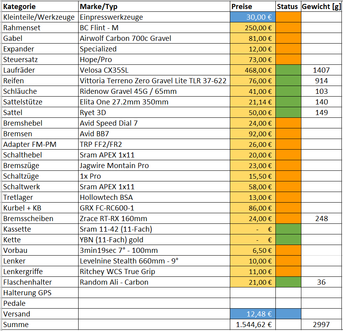The image size is (343, 331).
Task: Select 'Sram APEX 1x11' in Schalthebel row
Action: (x=154, y=155)
